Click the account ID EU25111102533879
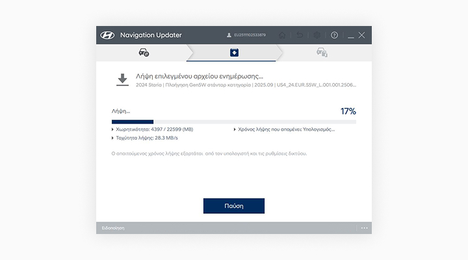This screenshot has height=260, width=468. [250, 35]
